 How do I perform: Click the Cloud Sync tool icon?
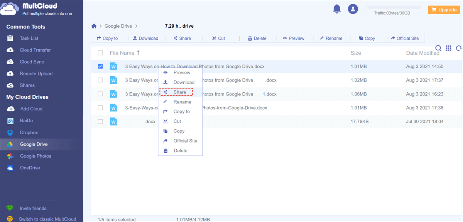[11, 62]
